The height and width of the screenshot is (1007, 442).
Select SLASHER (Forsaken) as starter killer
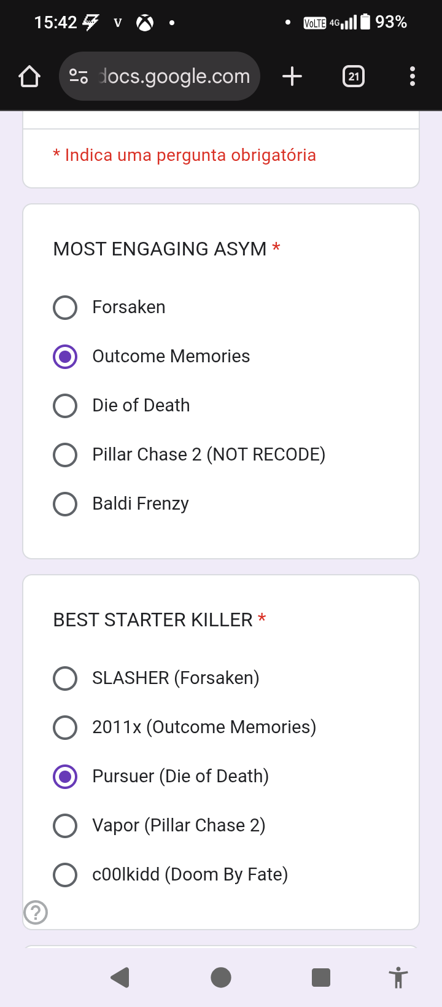point(65,678)
